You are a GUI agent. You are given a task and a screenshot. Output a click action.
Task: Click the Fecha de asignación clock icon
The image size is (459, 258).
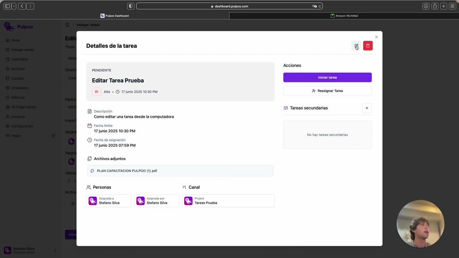click(90, 140)
